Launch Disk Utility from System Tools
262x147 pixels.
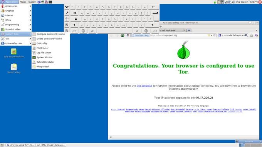click(50, 43)
